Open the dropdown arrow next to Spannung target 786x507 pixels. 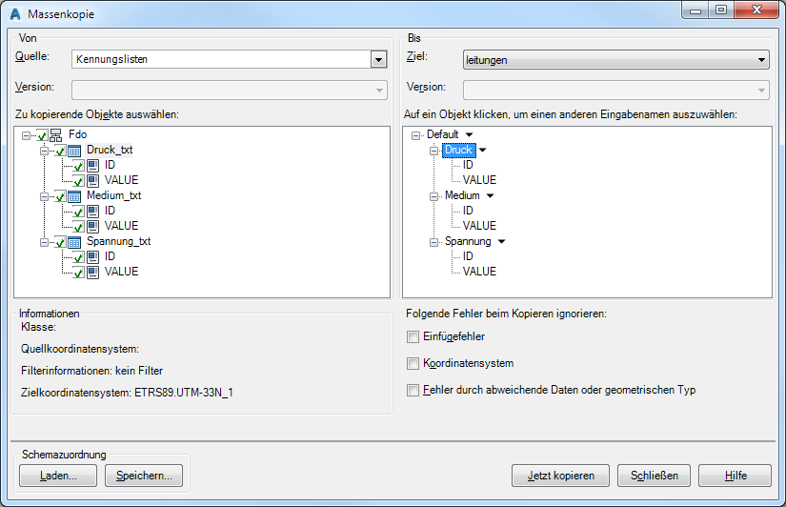pos(501,242)
